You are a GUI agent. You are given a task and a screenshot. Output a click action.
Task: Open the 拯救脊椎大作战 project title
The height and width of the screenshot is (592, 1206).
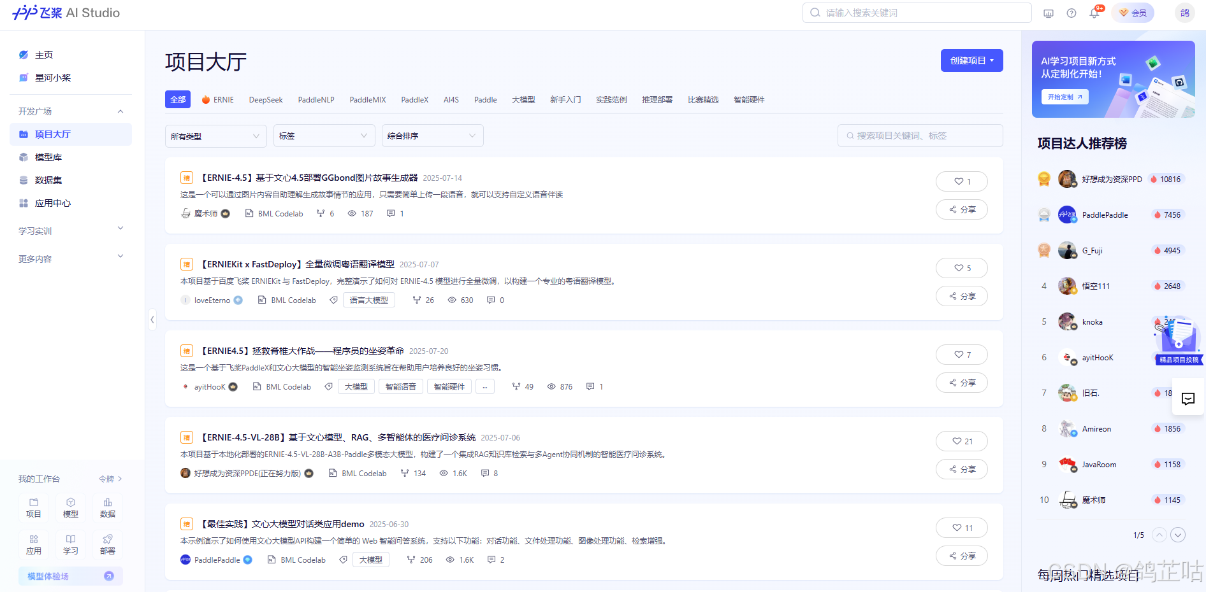(303, 351)
